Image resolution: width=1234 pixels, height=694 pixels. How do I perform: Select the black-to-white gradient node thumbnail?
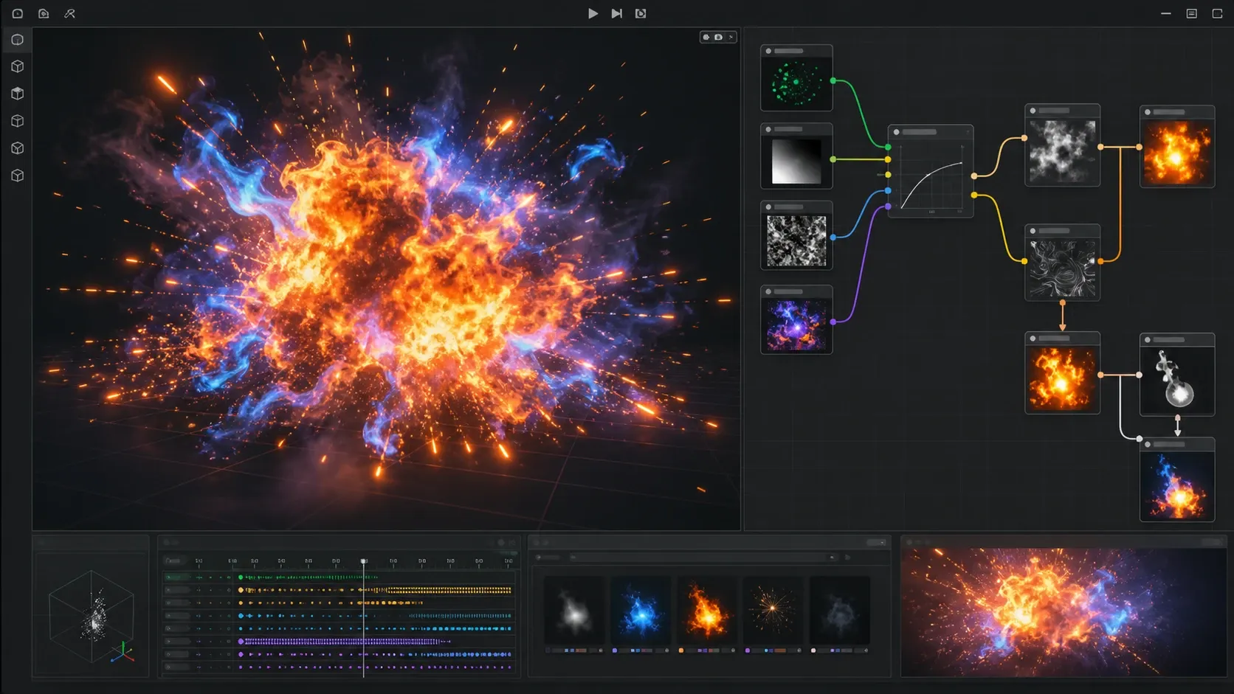(x=796, y=161)
